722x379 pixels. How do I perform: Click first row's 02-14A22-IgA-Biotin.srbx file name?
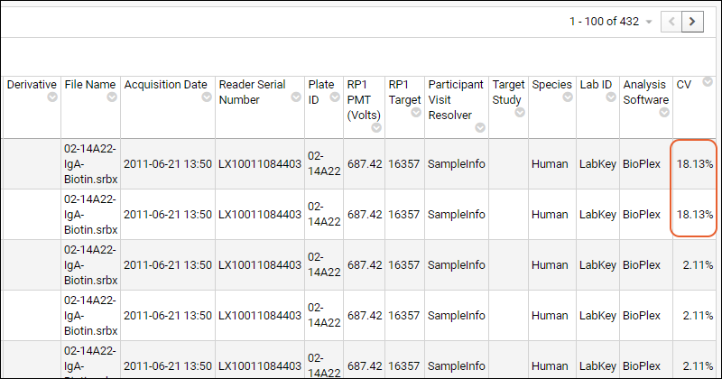(x=91, y=164)
